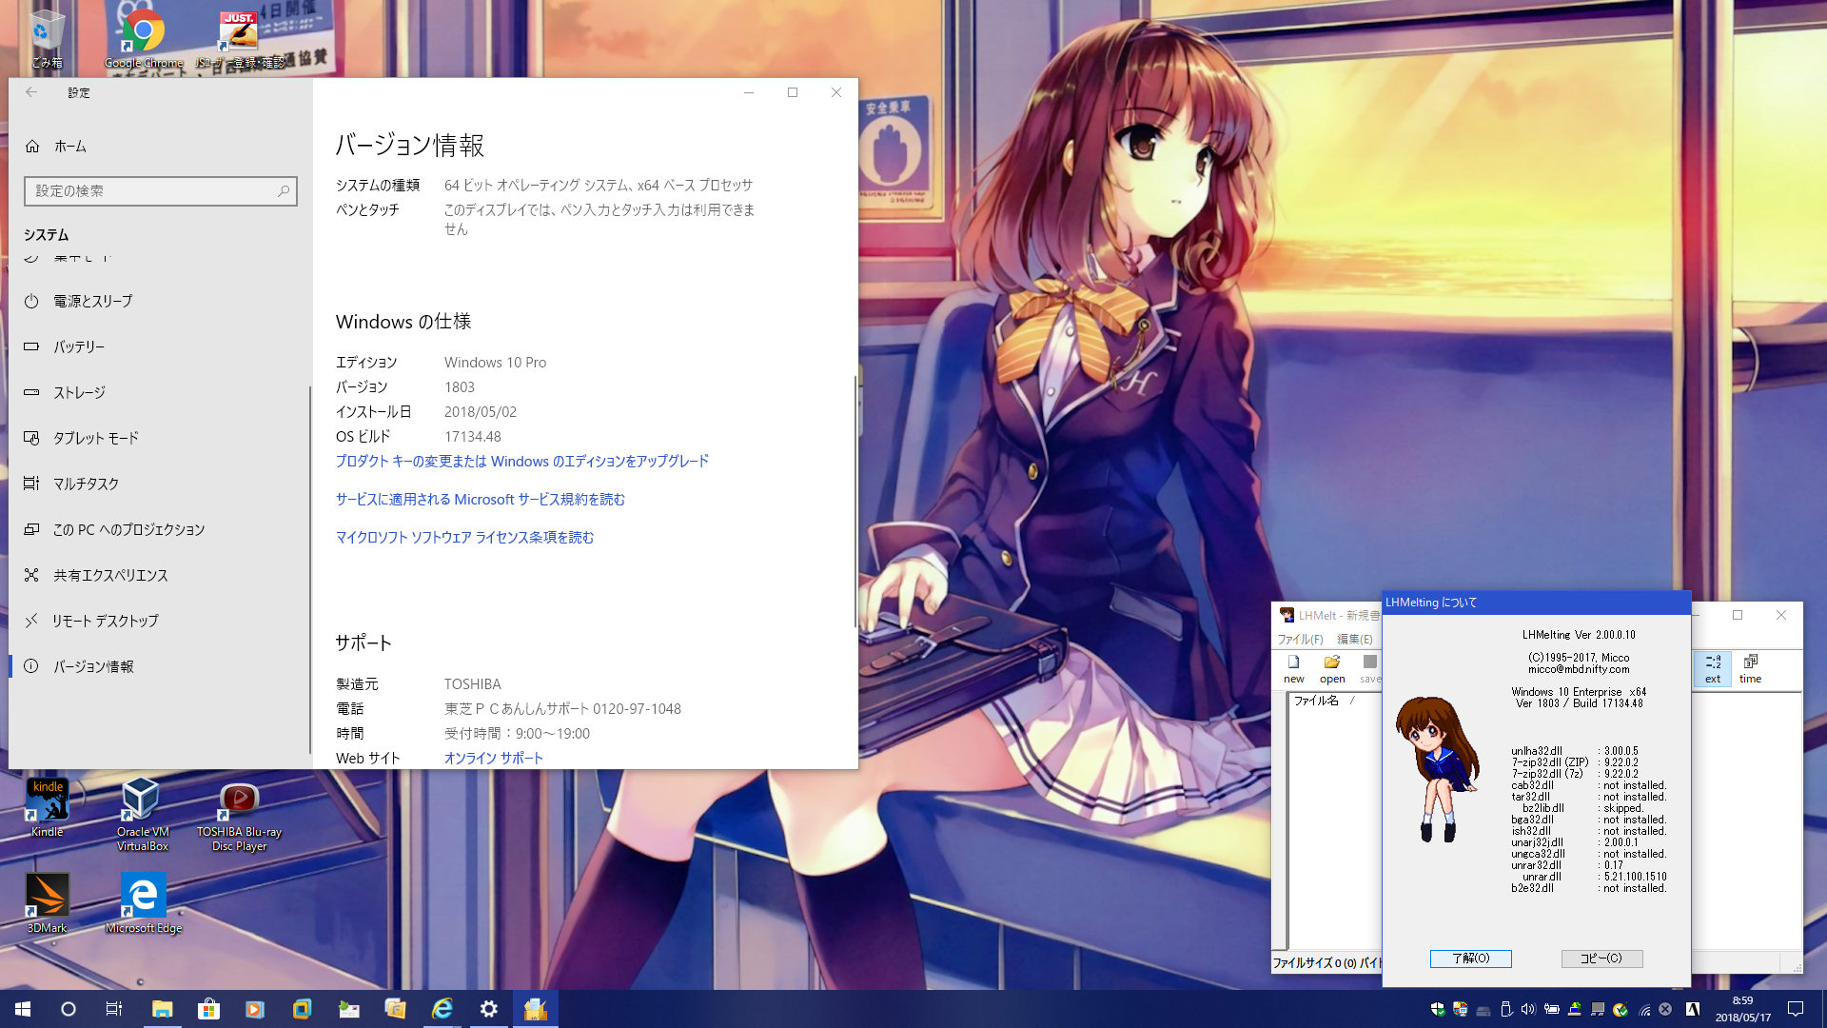The width and height of the screenshot is (1827, 1028).
Task: Click the ext sort icon in LHMelt
Action: [1713, 669]
